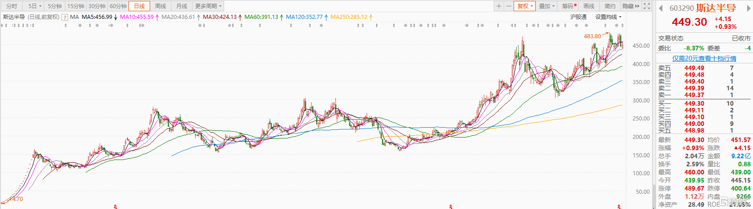Click the 已收市 trading status
This screenshot has height=209, width=753.
point(741,38)
